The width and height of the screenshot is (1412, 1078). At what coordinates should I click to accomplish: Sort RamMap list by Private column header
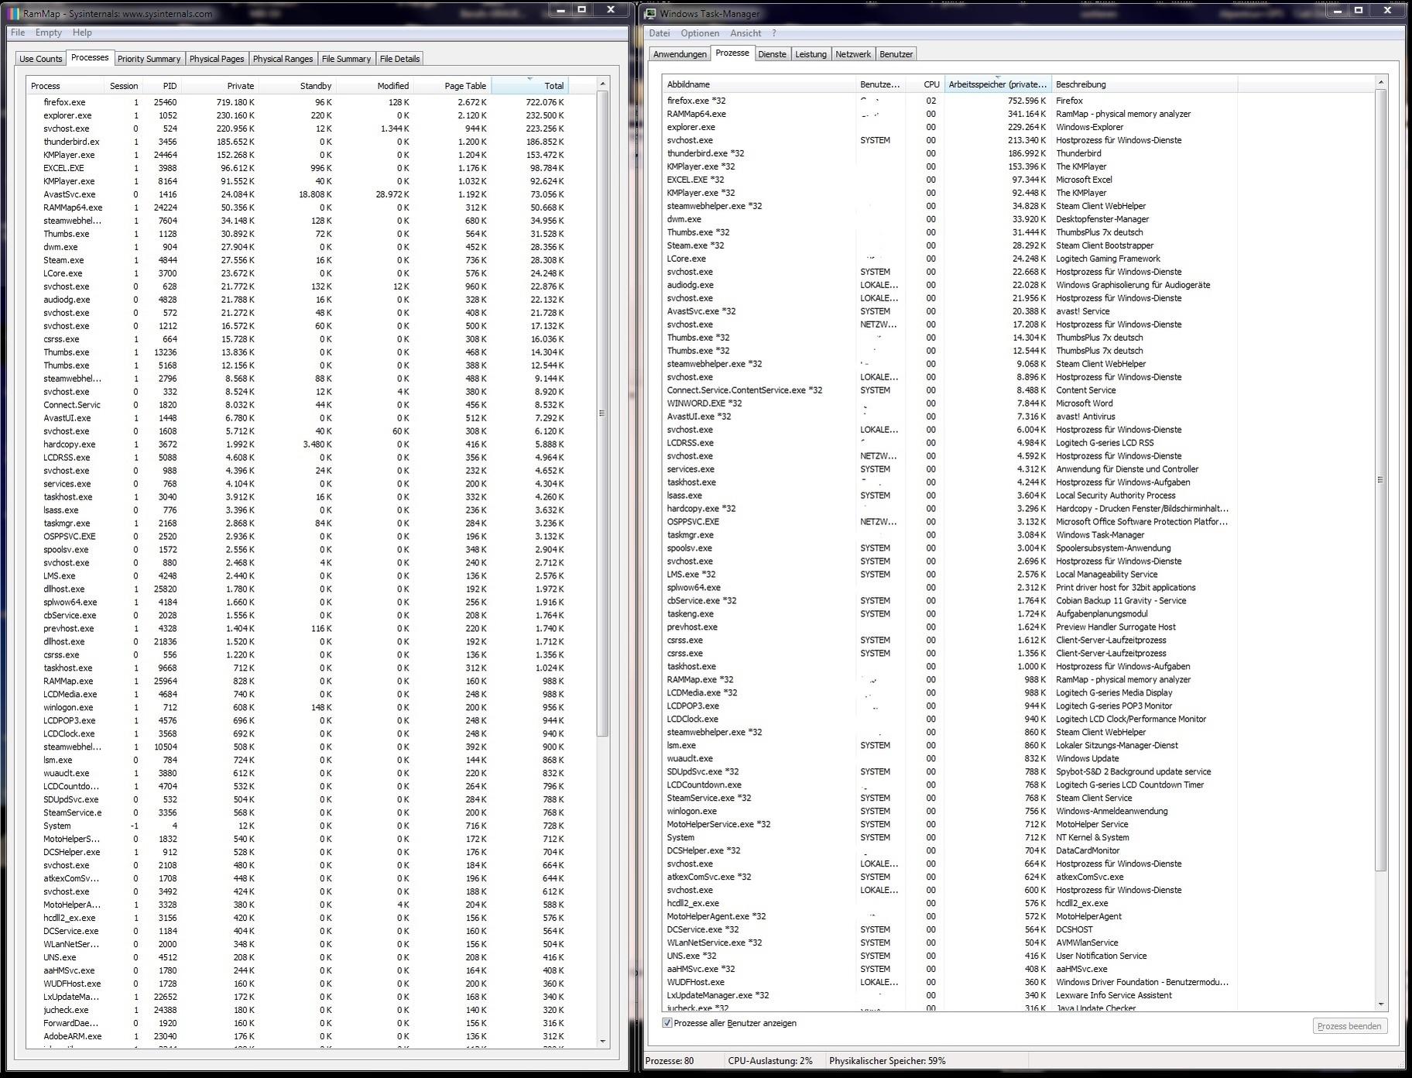pyautogui.click(x=220, y=86)
